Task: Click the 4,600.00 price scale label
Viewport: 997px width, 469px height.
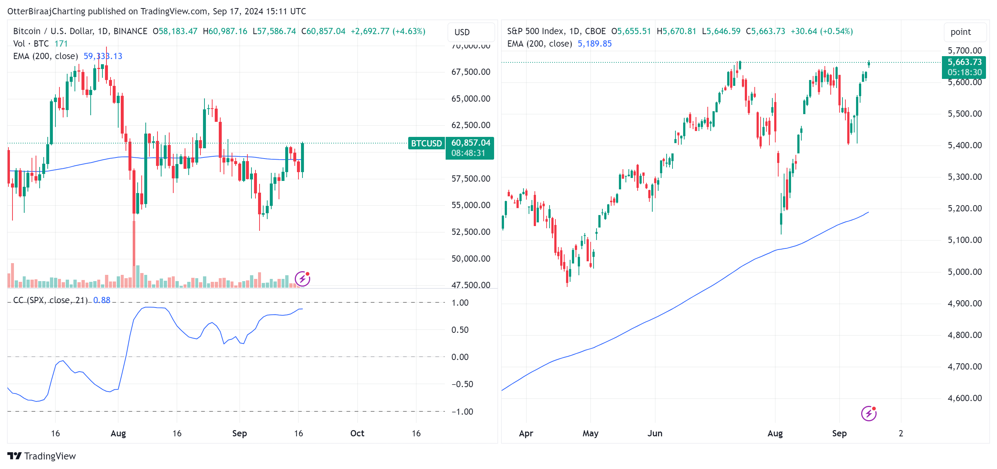Action: pos(964,398)
